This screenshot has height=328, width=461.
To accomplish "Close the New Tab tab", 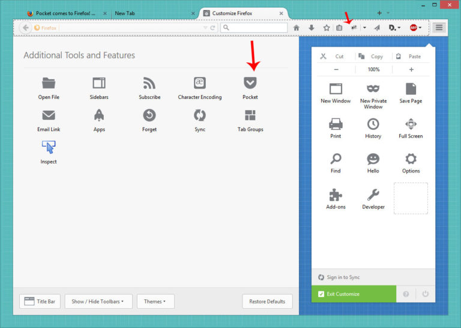I will 193,13.
